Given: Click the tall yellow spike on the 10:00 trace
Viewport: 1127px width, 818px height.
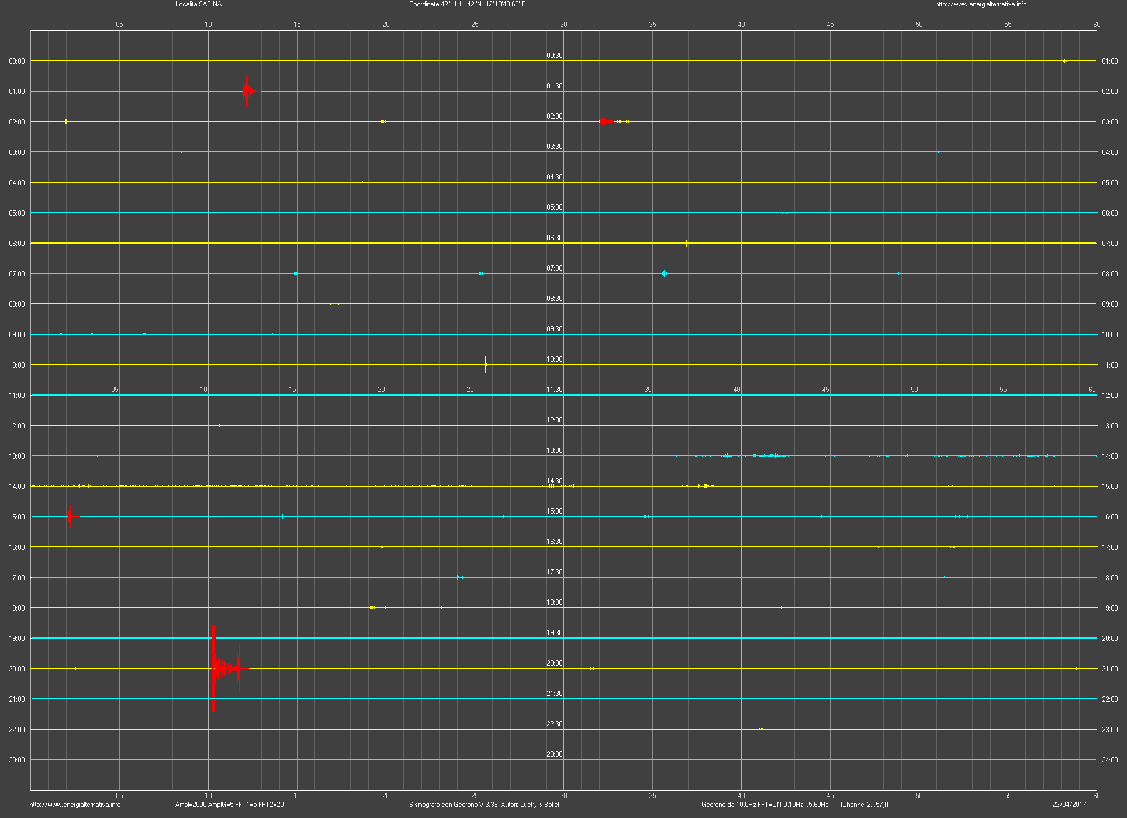Looking at the screenshot, I should pyautogui.click(x=485, y=365).
